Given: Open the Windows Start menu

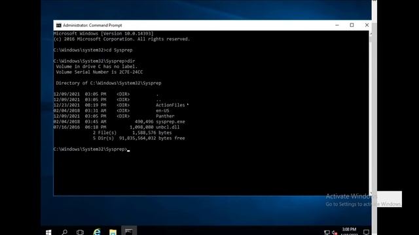Looking at the screenshot, I should tap(48, 232).
